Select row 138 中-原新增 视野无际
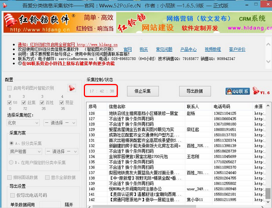This screenshot has height=208, width=272. pos(176,178)
